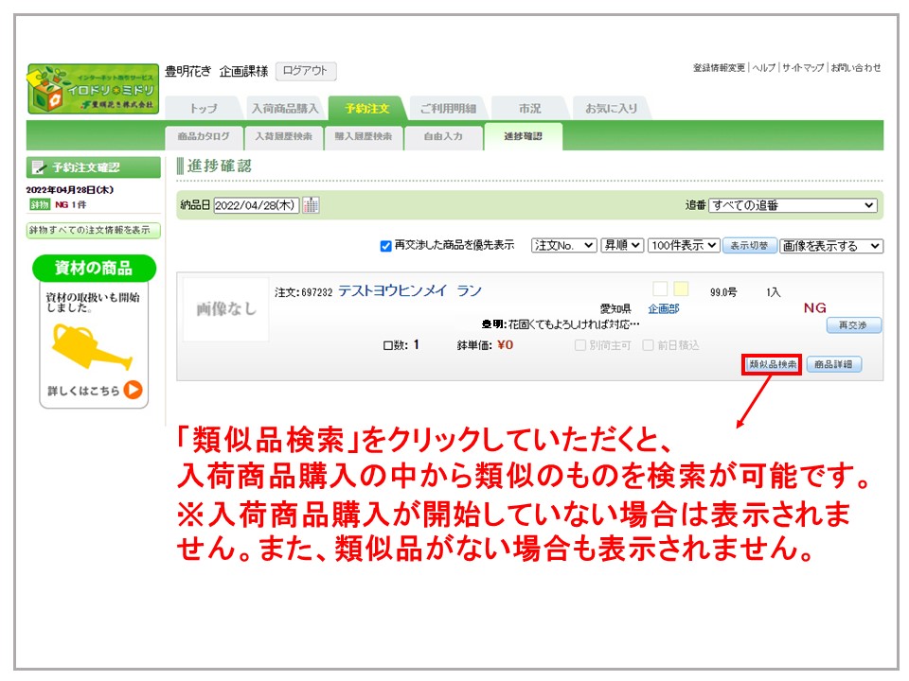
Task: Open the 商品カタログ sub-tab
Action: [204, 137]
